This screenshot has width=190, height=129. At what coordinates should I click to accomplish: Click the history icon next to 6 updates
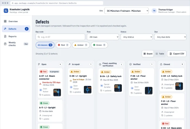(x=40, y=95)
